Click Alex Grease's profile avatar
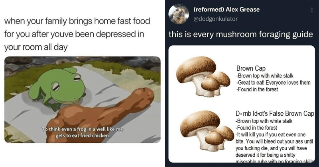The height and width of the screenshot is (167, 319). coord(179,14)
